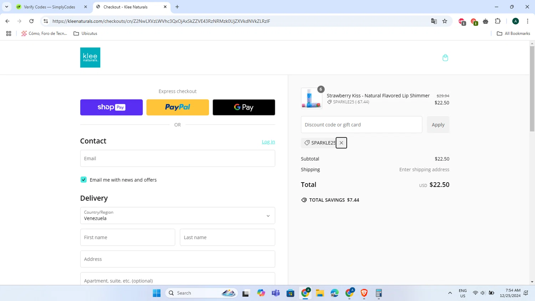
Task: Focus the Last name field
Action: click(228, 237)
